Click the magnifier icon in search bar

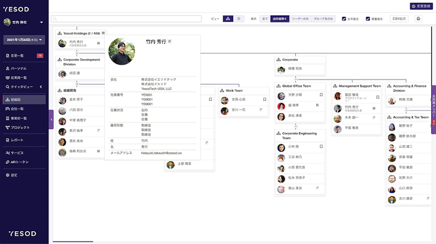[55, 19]
